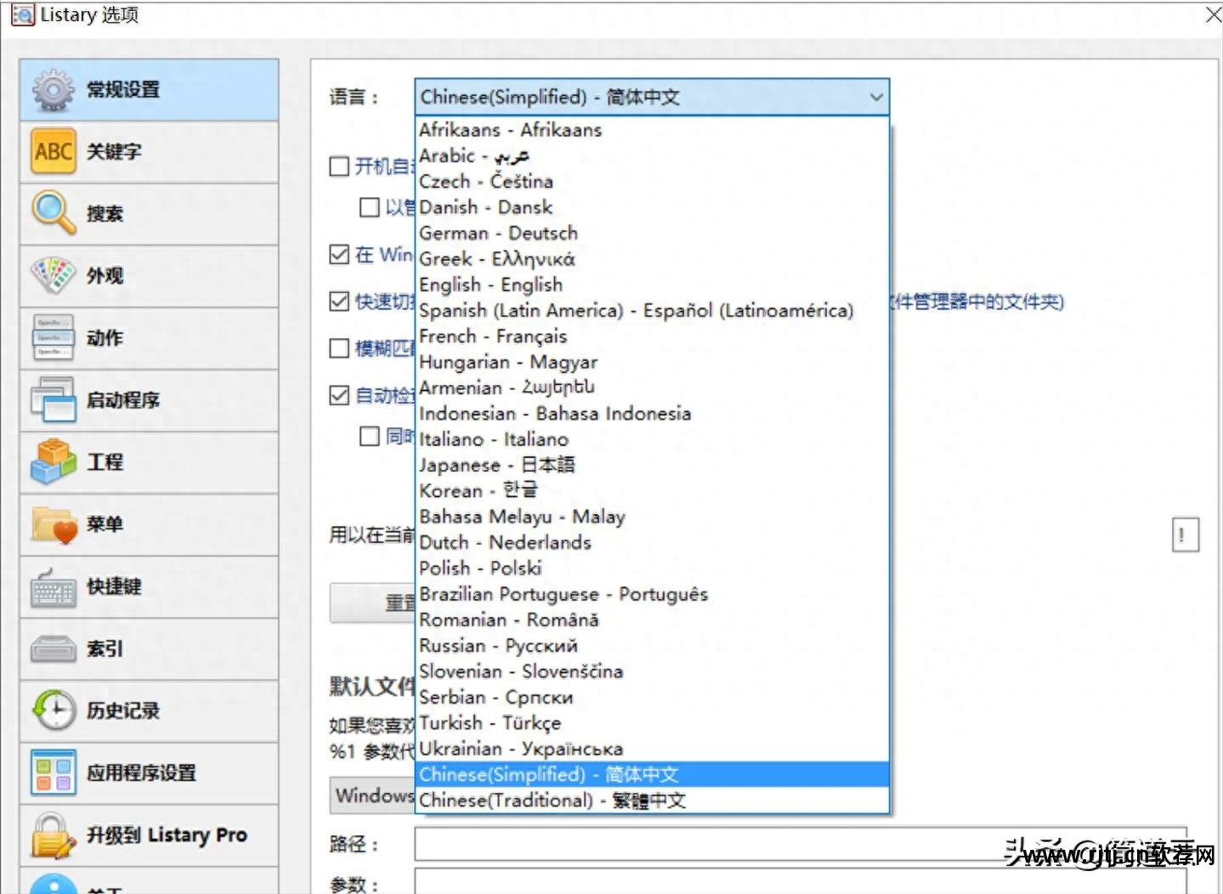
Task: Select French - Français language
Action: click(653, 336)
